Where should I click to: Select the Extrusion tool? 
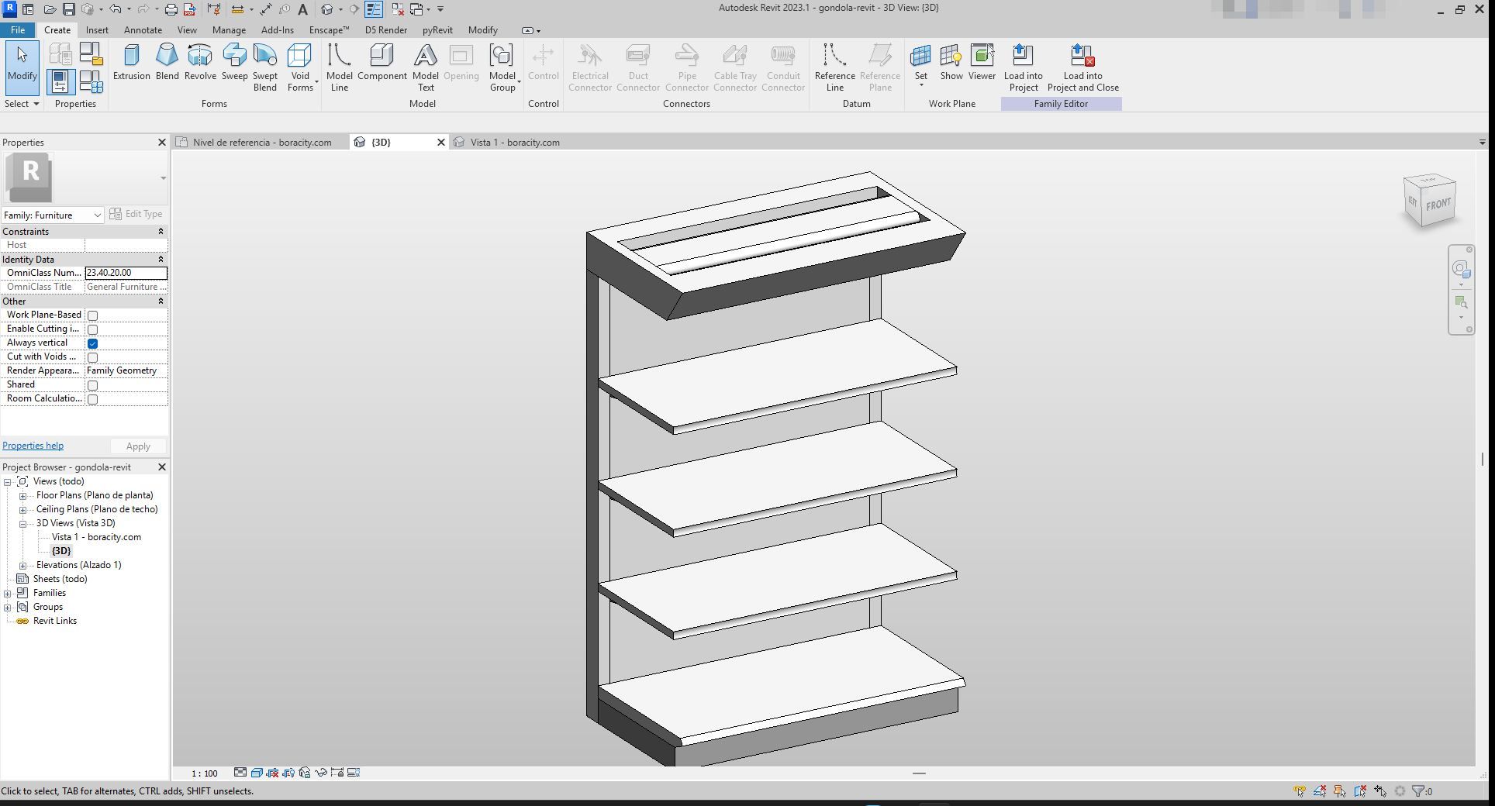point(131,62)
